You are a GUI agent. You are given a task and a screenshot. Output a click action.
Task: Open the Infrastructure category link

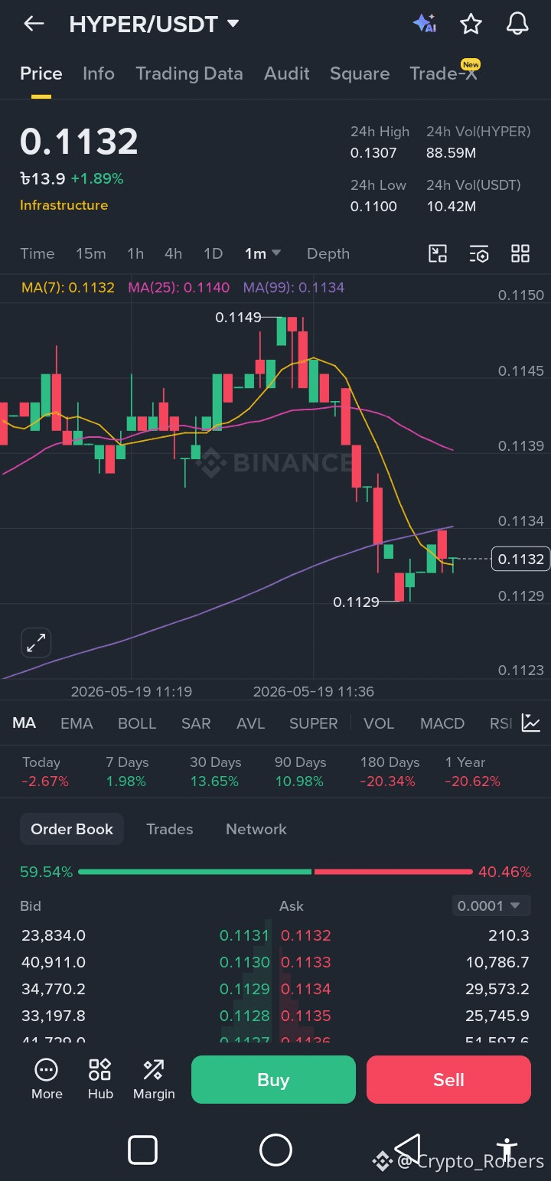(64, 205)
